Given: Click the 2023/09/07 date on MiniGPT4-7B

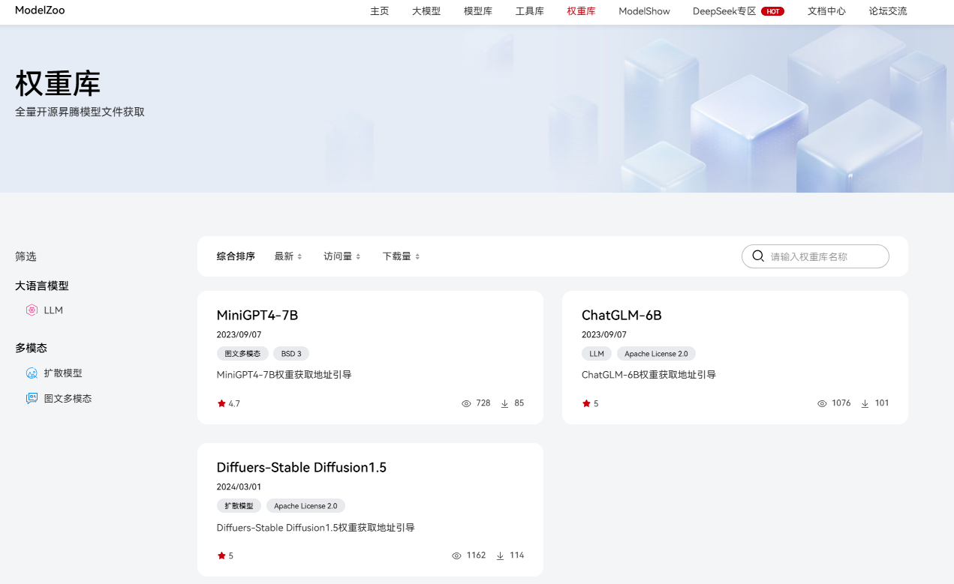Looking at the screenshot, I should tap(239, 335).
